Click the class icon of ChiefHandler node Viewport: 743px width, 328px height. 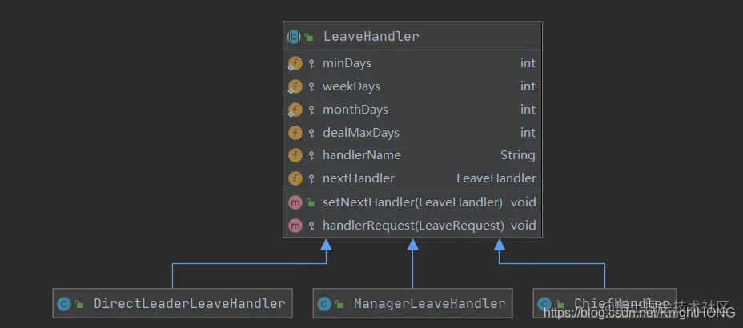(x=544, y=304)
